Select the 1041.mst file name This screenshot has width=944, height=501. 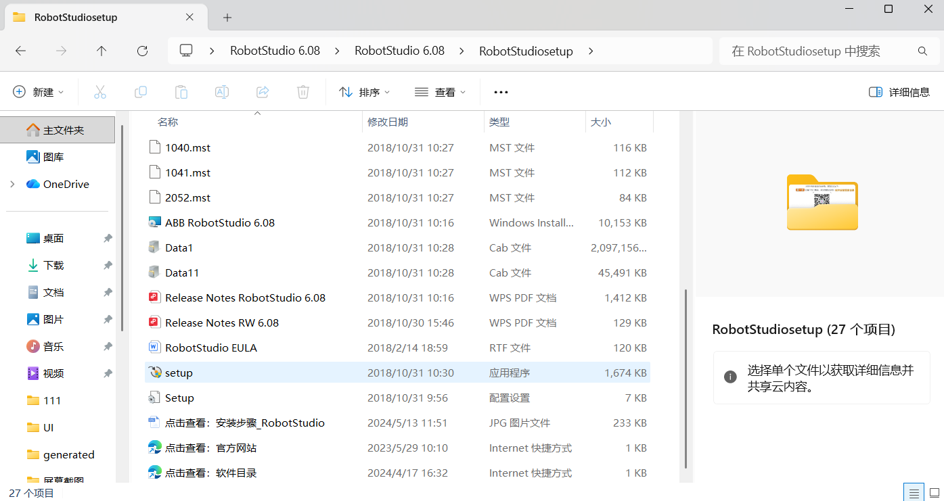point(187,172)
